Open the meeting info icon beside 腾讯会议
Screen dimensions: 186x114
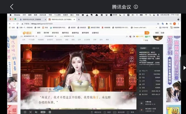point(136,7)
